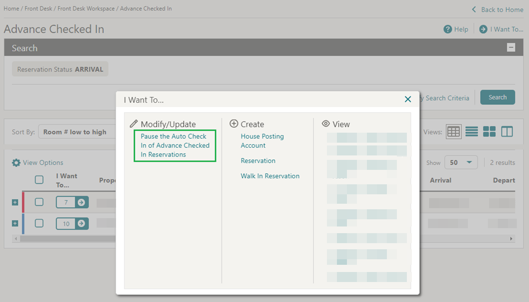
Task: Expand the second reservation row
Action: (15, 223)
